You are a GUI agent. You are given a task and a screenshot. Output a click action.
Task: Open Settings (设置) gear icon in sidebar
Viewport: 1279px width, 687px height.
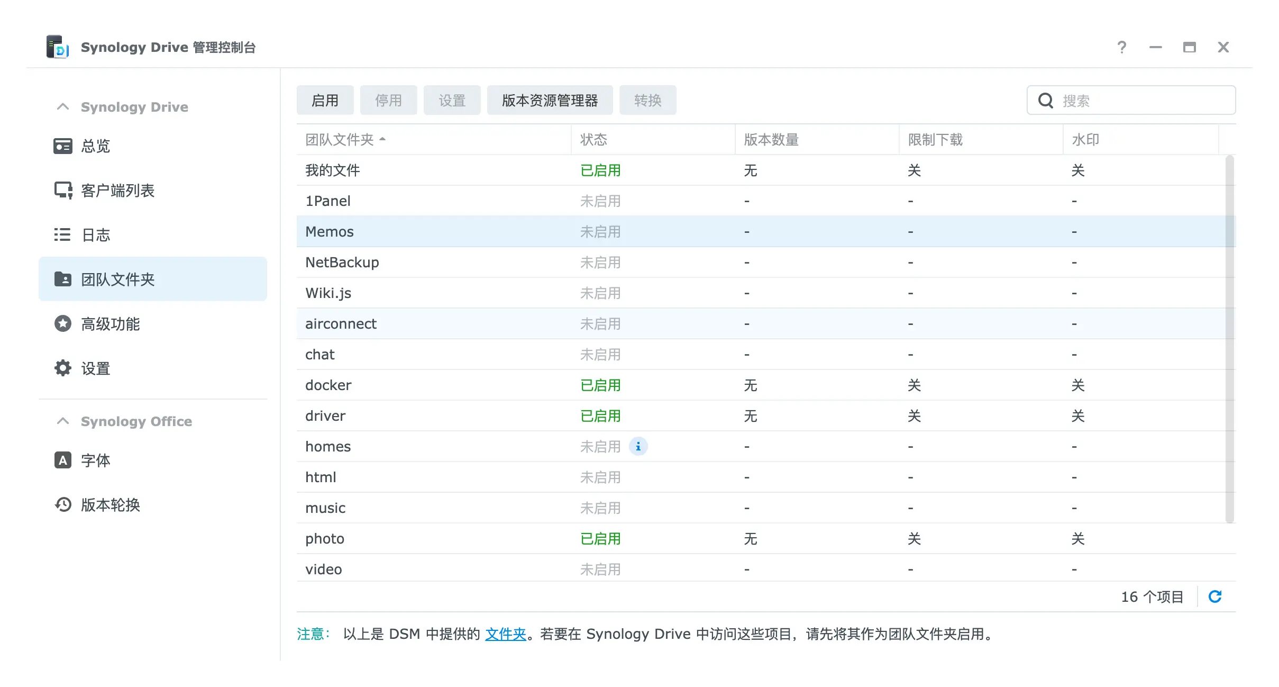(x=63, y=368)
